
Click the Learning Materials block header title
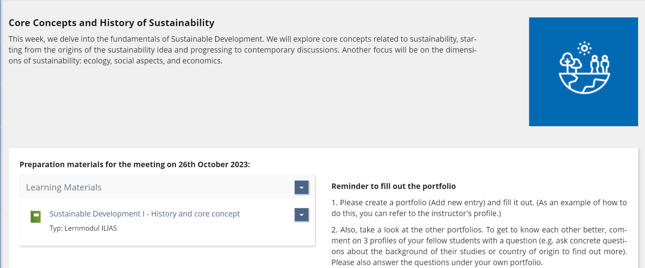point(64,187)
